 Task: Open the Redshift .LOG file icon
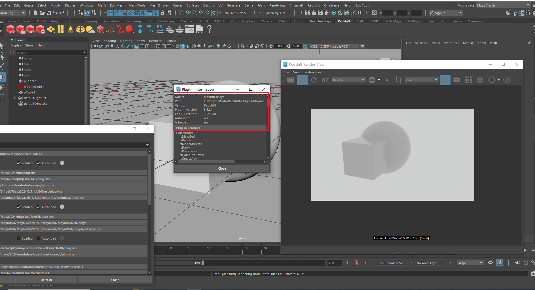pyautogui.click(x=200, y=29)
